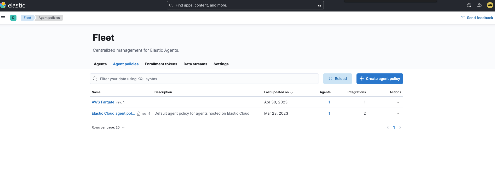Click the green D space avatar
The height and width of the screenshot is (169, 495).
(13, 18)
